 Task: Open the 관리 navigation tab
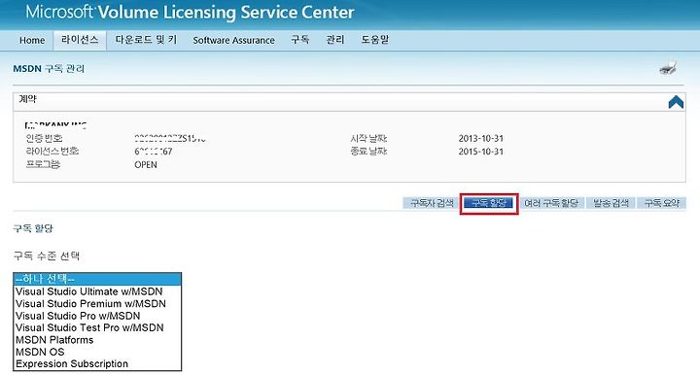click(335, 40)
